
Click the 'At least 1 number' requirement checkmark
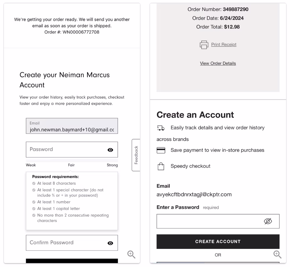tap(34, 202)
